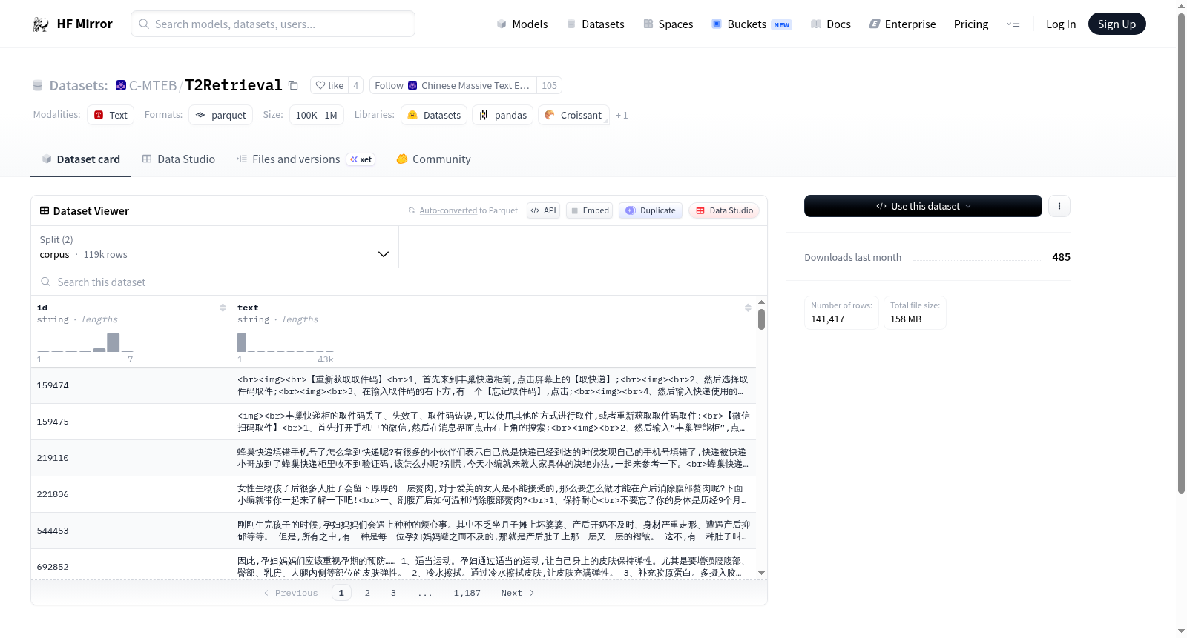The height and width of the screenshot is (638, 1187).
Task: Focus the Search this dataset field
Action: tap(399, 282)
